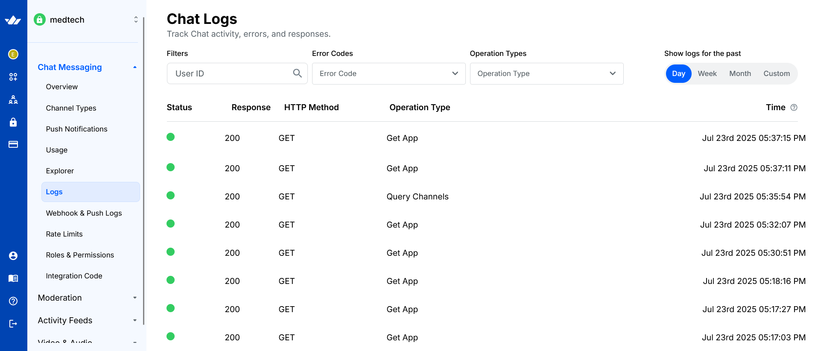This screenshot has height=351, width=815.
Task: Open the Error Code dropdown
Action: click(x=389, y=73)
